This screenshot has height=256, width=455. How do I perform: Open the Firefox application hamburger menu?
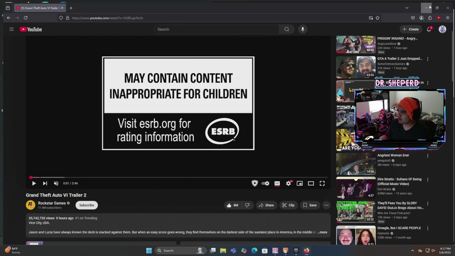(448, 18)
